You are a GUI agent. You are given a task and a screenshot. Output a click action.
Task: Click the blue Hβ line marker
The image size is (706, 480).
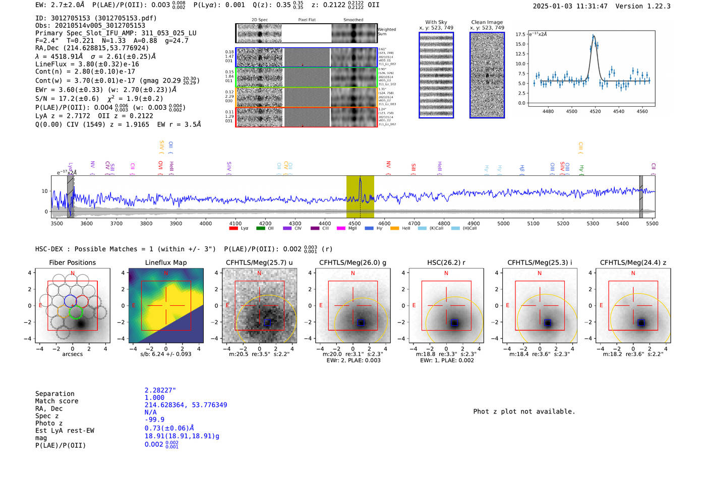pyautogui.click(x=522, y=170)
